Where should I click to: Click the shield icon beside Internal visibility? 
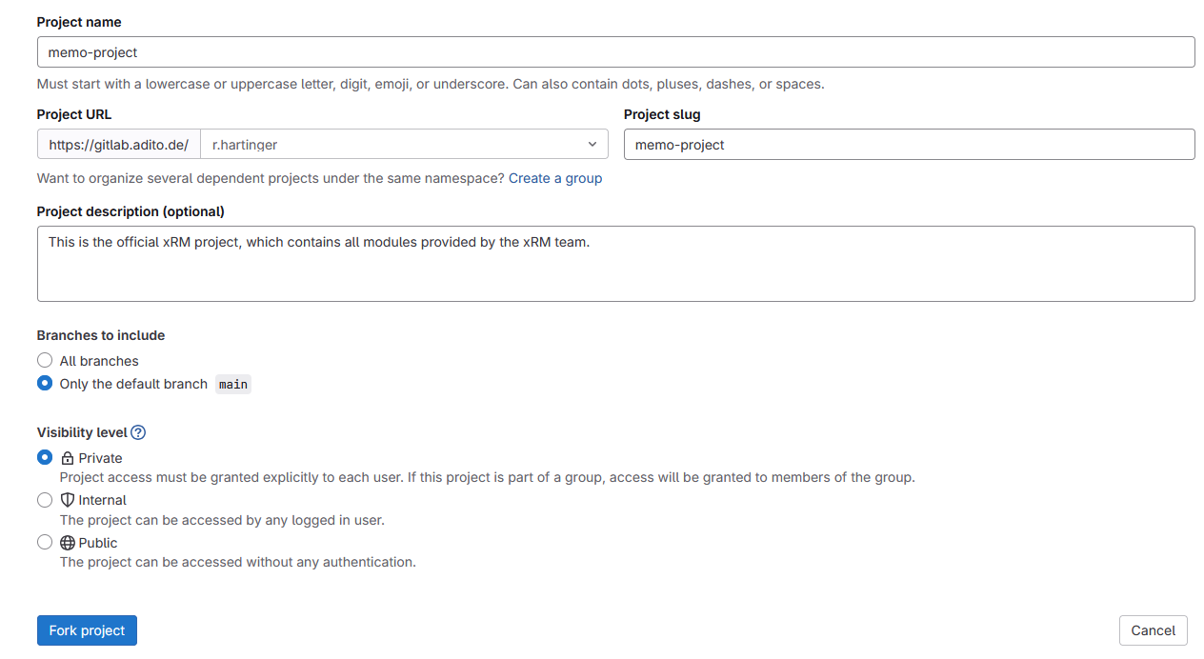click(66, 499)
